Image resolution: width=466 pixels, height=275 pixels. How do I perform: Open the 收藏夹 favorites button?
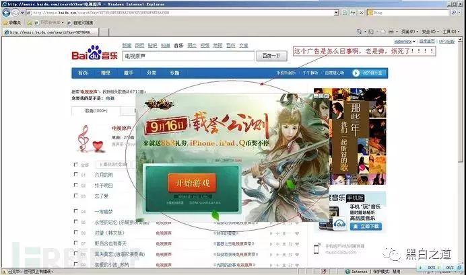click(x=12, y=23)
